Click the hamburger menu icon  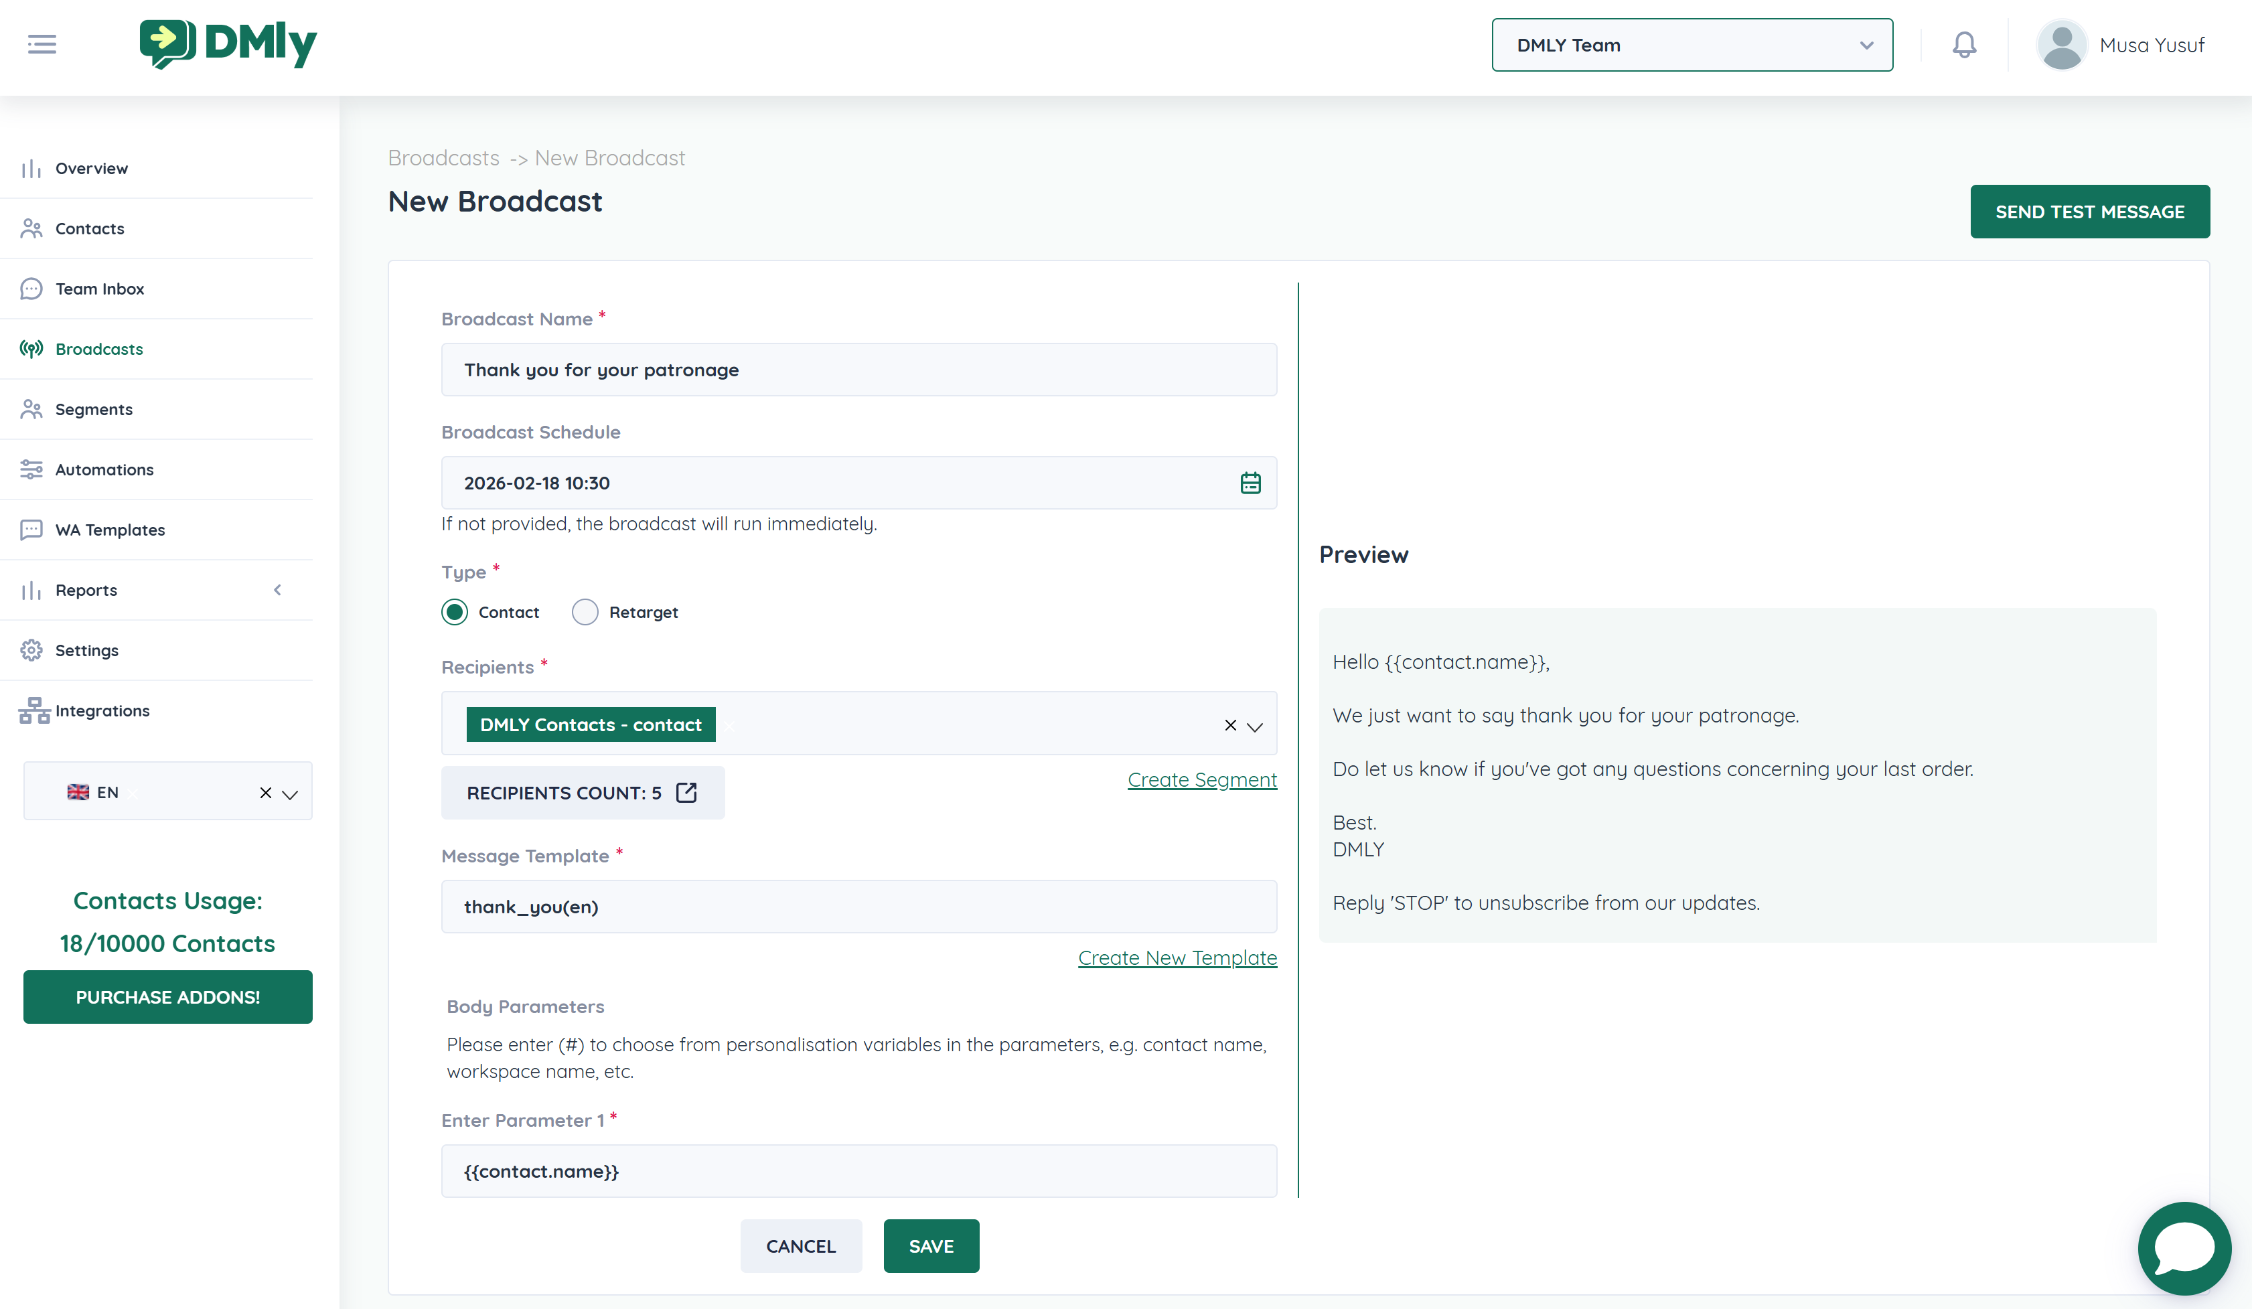[x=42, y=44]
